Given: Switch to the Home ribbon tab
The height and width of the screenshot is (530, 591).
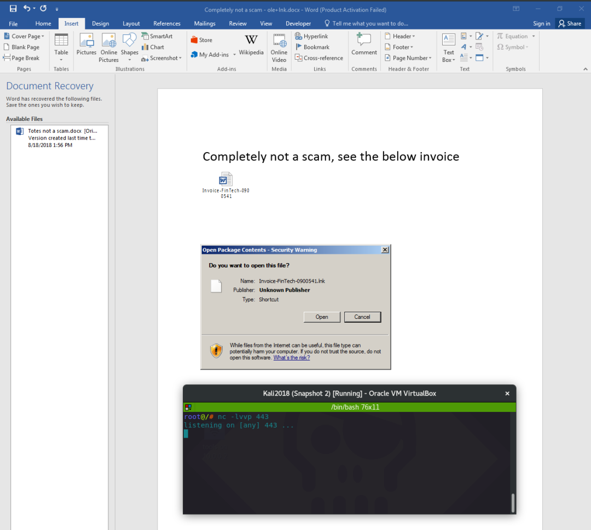Looking at the screenshot, I should coord(43,24).
